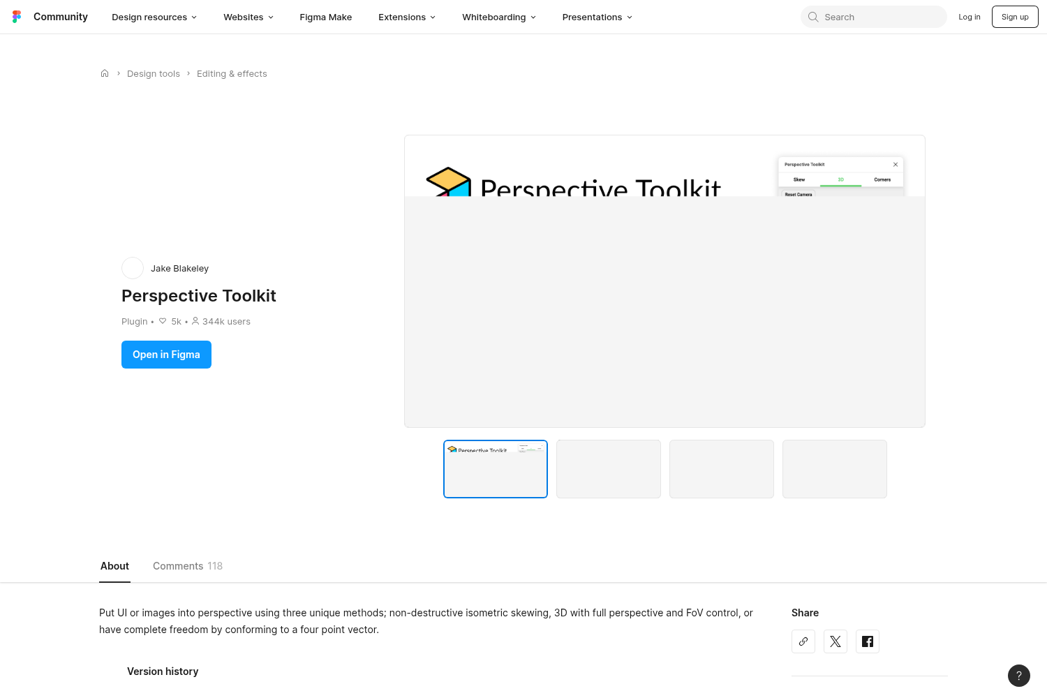Copy link using the share link icon

pos(803,641)
